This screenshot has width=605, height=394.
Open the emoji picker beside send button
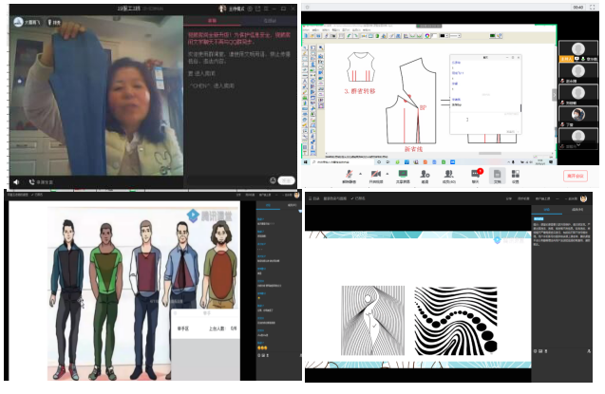[x=273, y=180]
